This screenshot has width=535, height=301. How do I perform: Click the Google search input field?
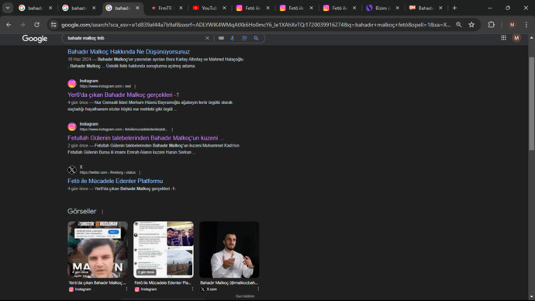pos(135,38)
